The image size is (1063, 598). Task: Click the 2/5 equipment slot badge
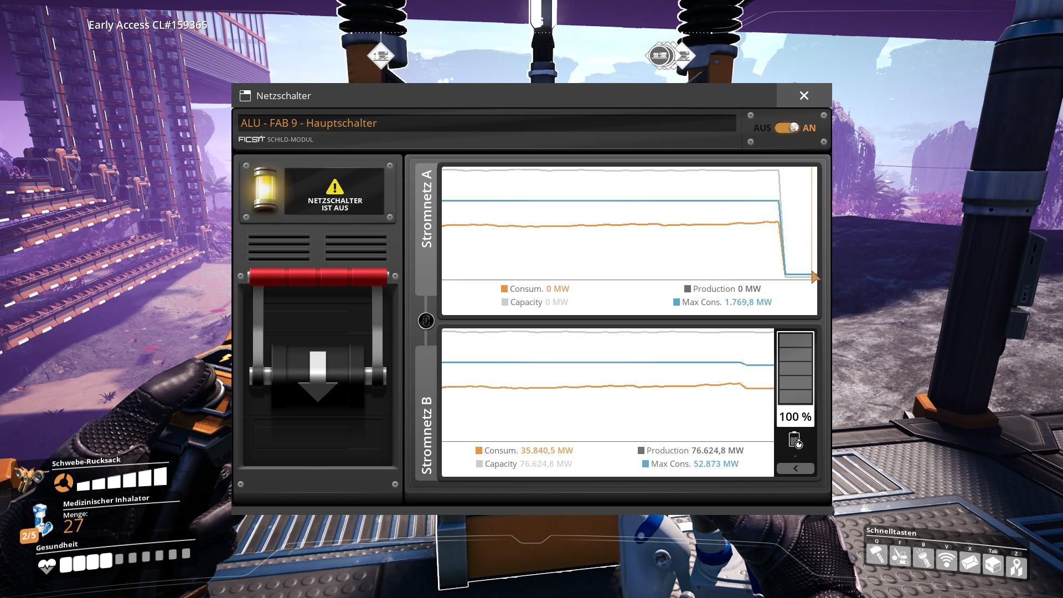[29, 535]
